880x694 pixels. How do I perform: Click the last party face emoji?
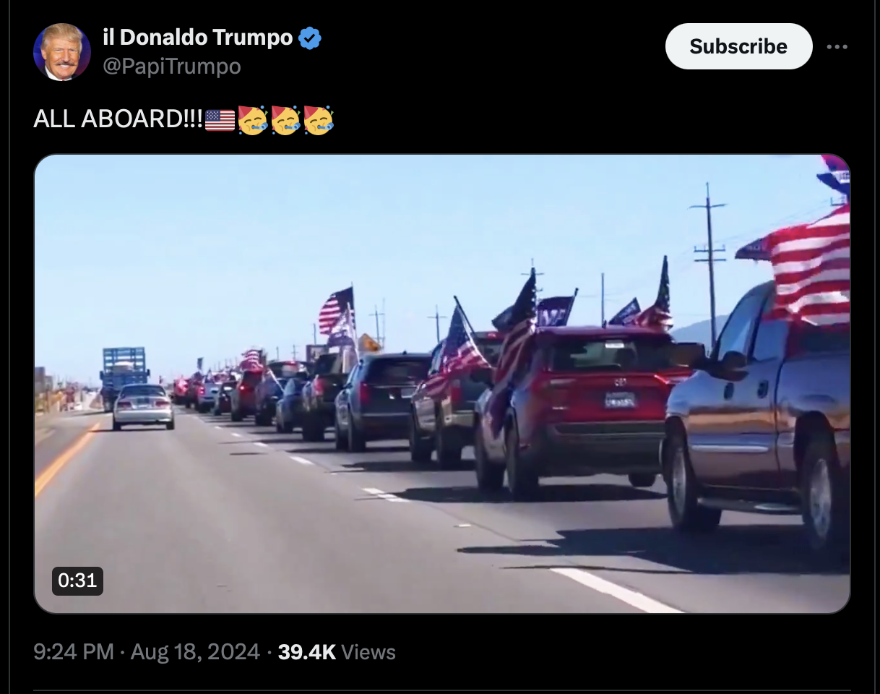click(x=319, y=120)
